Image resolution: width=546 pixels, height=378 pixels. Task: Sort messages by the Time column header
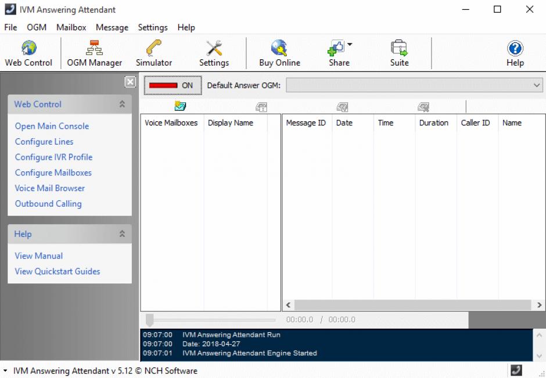pyautogui.click(x=394, y=123)
